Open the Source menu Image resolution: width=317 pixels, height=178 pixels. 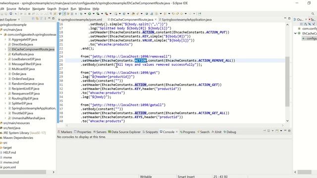point(11,9)
